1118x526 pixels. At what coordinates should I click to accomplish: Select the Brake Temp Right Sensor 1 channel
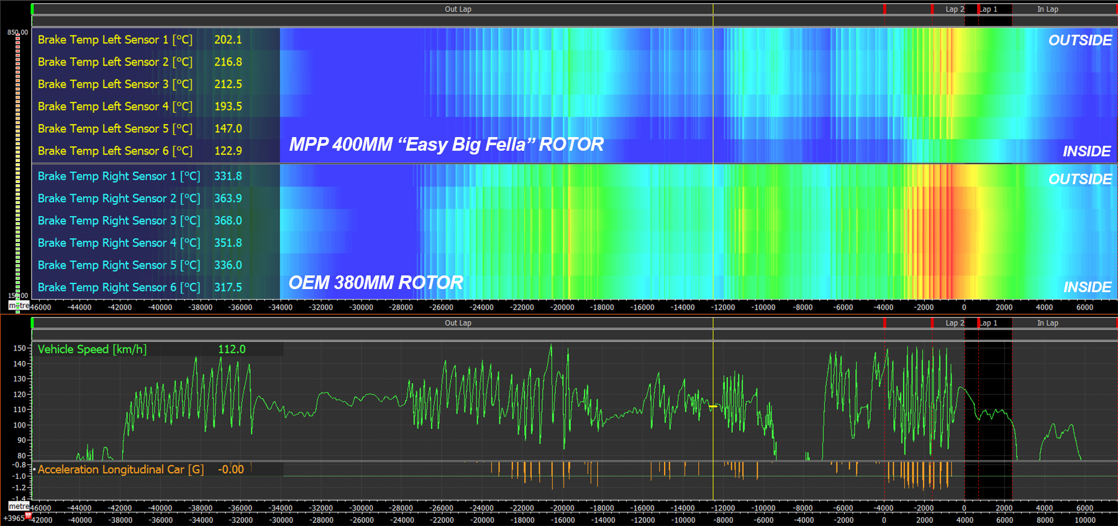pyautogui.click(x=119, y=176)
